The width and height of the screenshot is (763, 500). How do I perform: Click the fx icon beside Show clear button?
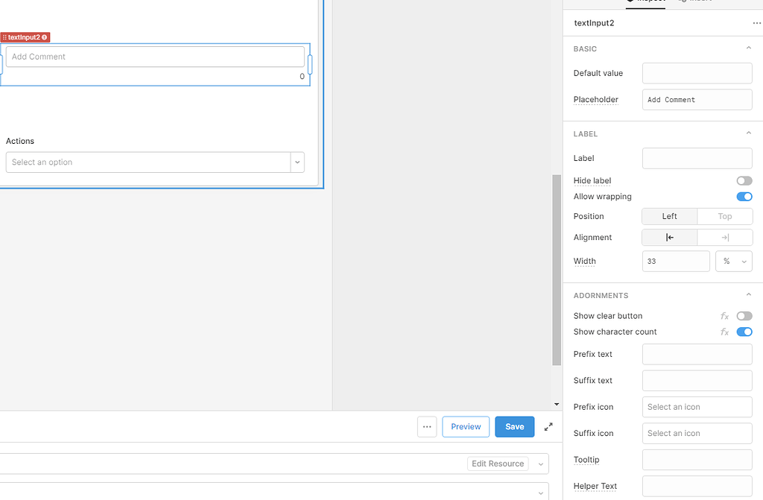tap(724, 316)
